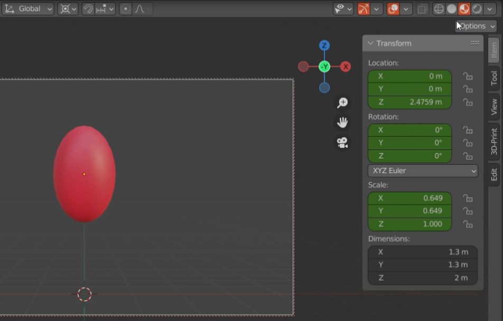Screen dimensions: 503x321
Task: Click the Z axis on the navigation gizmo
Action: (324, 45)
